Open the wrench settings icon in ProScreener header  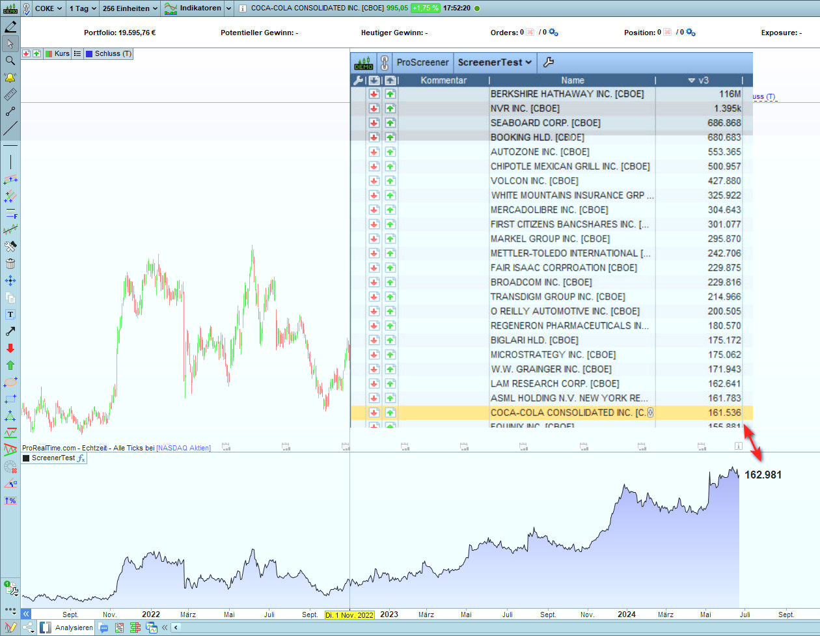[x=548, y=62]
